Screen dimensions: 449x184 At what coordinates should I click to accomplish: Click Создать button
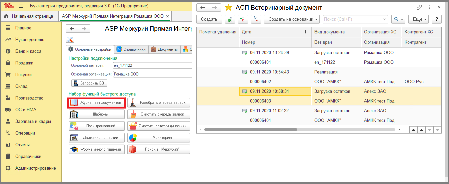[209, 19]
